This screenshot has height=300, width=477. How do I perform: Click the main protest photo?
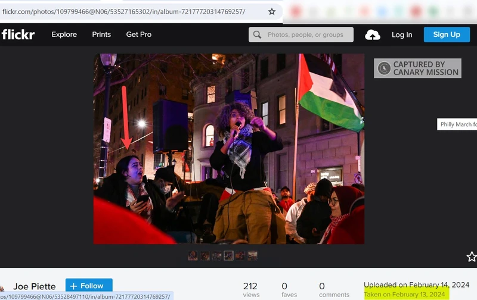coord(228,149)
